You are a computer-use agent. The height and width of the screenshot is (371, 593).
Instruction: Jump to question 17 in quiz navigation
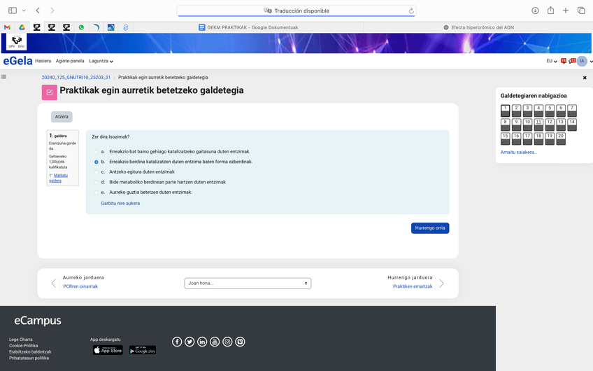[x=527, y=139]
